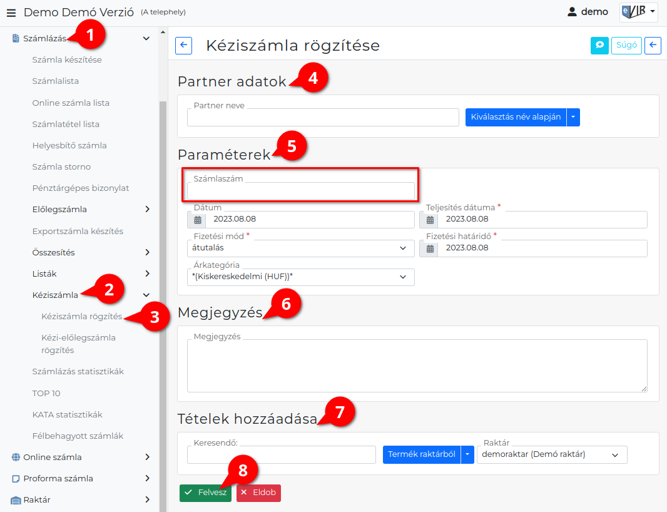The height and width of the screenshot is (512, 667).
Task: Open Online számla lista
Action: [x=71, y=103]
